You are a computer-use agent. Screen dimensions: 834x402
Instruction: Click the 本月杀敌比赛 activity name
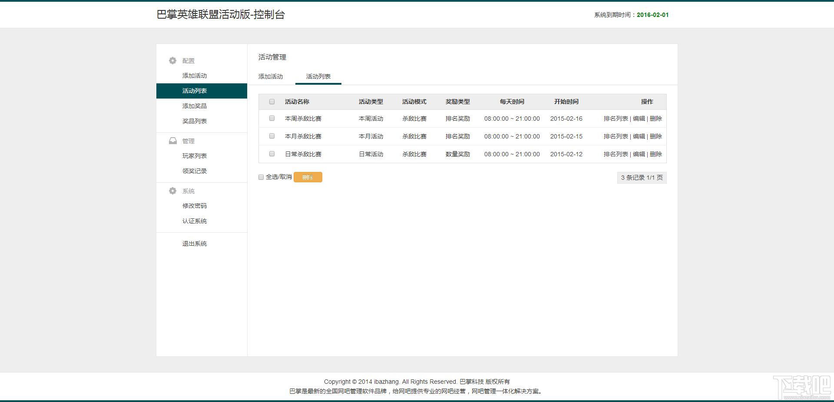(x=303, y=136)
